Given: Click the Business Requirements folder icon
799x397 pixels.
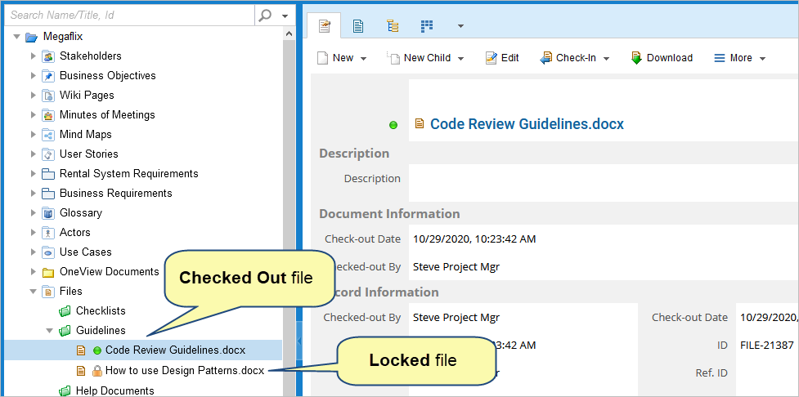Looking at the screenshot, I should click(48, 194).
